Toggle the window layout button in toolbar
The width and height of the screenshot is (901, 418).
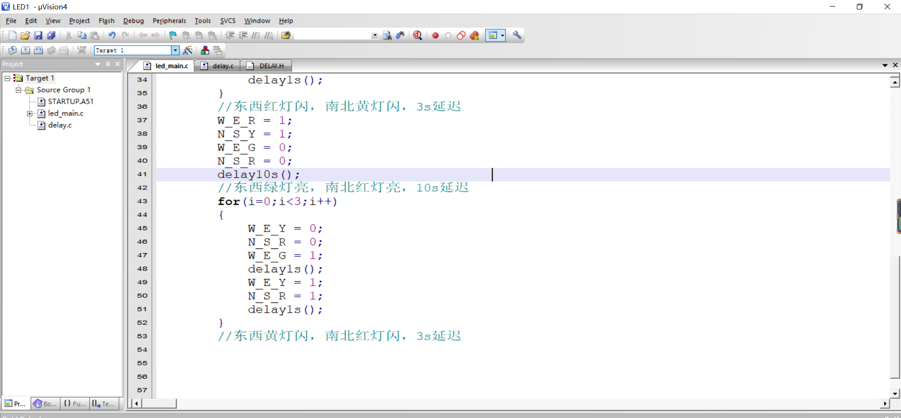(493, 35)
